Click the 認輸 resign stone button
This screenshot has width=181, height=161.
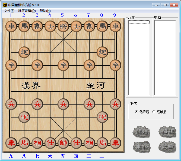[167, 147]
